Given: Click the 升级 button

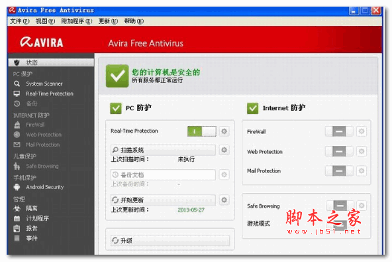Looking at the screenshot, I should click(x=170, y=241).
